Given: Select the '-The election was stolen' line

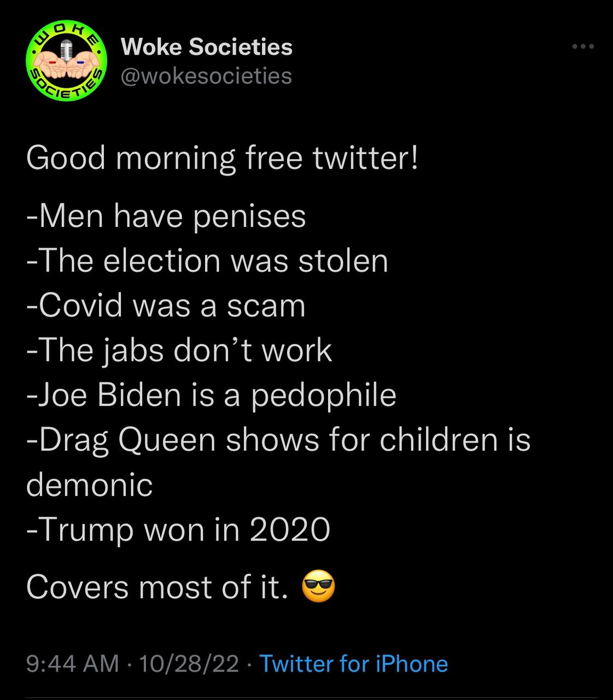Looking at the screenshot, I should 207,260.
